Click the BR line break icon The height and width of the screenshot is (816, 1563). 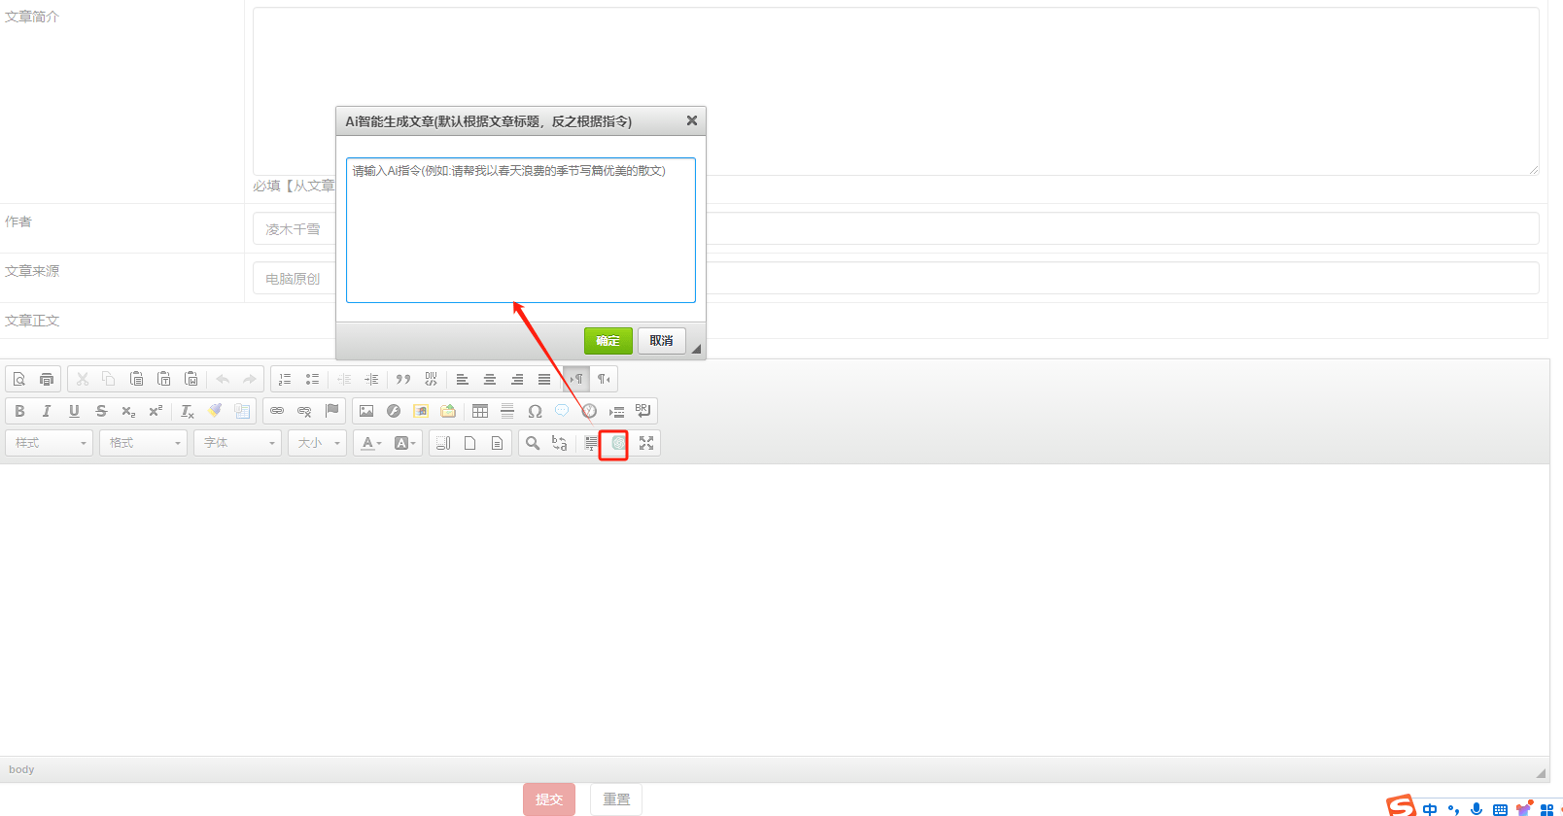coord(643,411)
